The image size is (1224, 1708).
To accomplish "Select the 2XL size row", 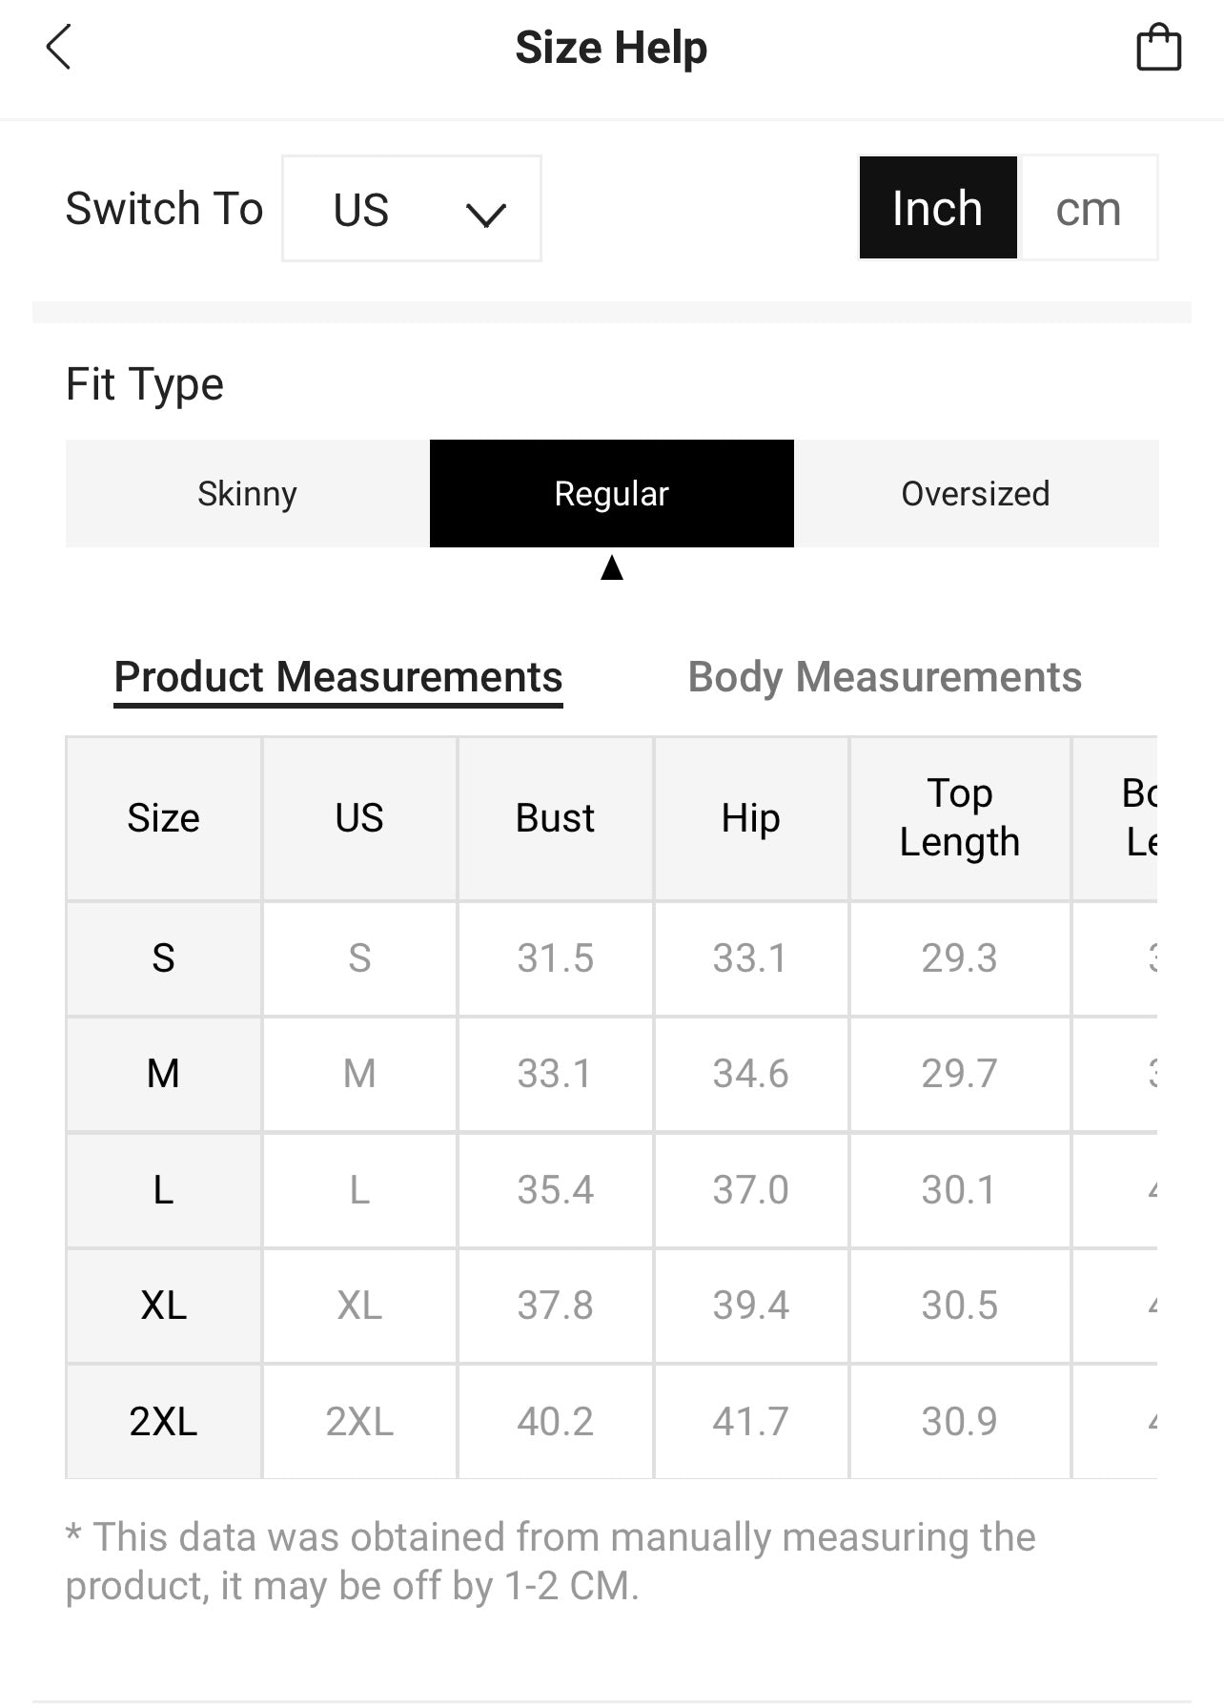I will point(163,1421).
